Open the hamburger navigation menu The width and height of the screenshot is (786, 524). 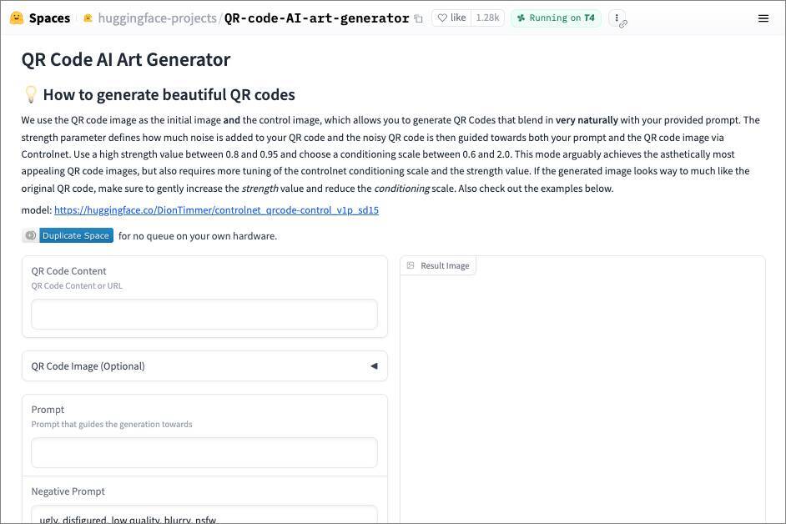point(763,18)
